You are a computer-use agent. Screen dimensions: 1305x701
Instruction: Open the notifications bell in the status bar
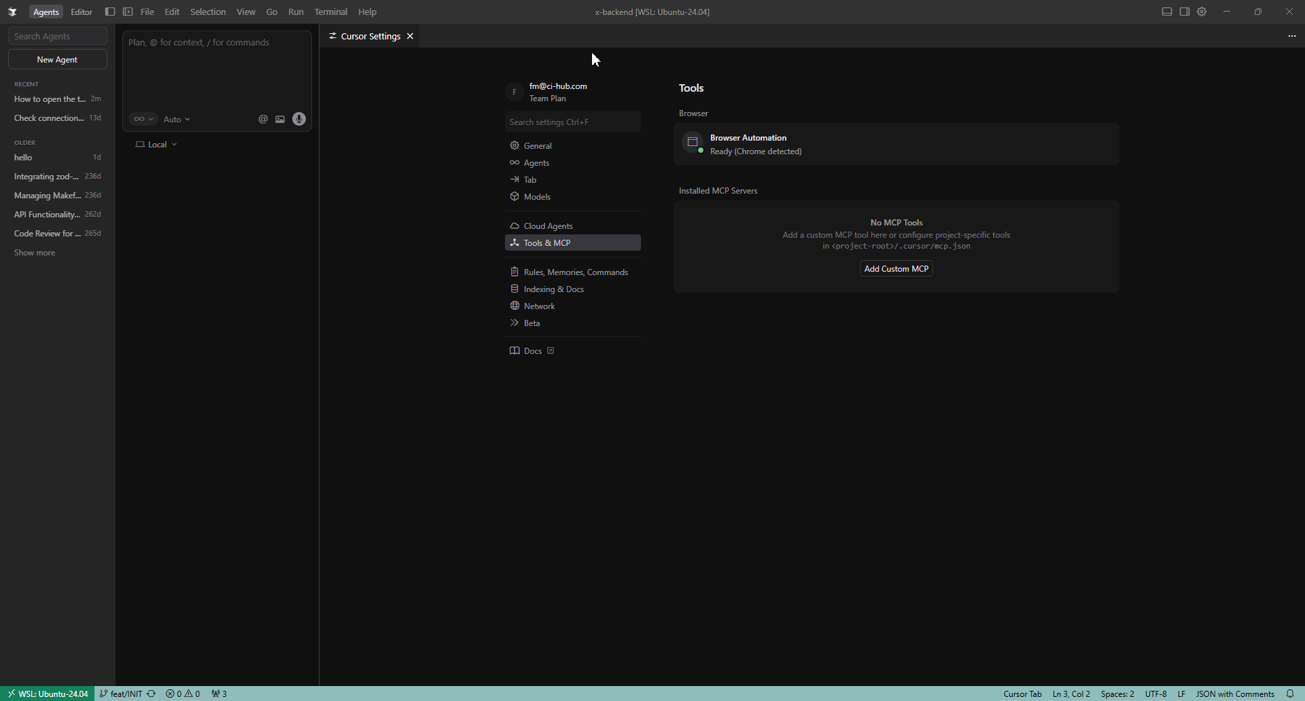[x=1290, y=694]
